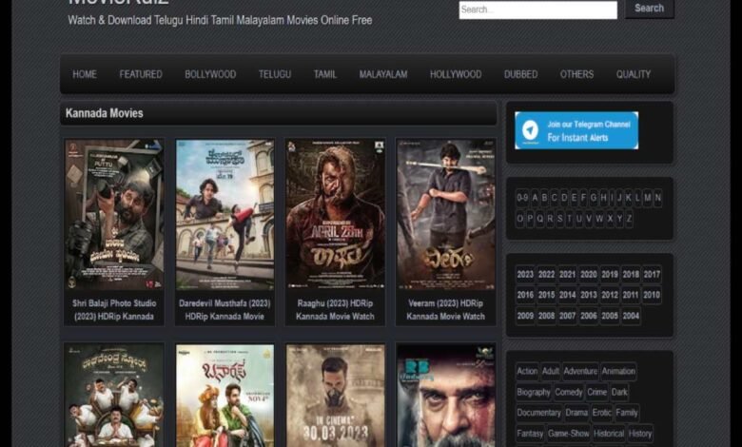Viewport: 742px width, 447px height.
Task: Open Veeram movie poster thumbnail
Action: (446, 214)
